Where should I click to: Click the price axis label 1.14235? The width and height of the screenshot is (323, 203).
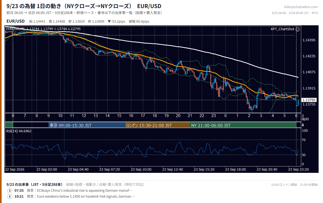coord(309,56)
